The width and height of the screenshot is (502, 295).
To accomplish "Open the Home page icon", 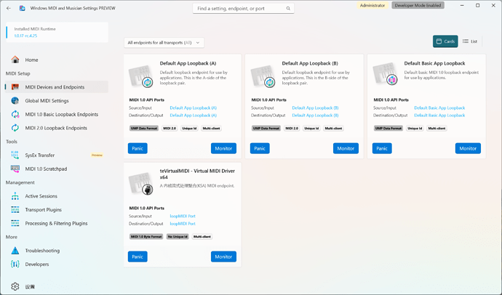I will 15,60.
